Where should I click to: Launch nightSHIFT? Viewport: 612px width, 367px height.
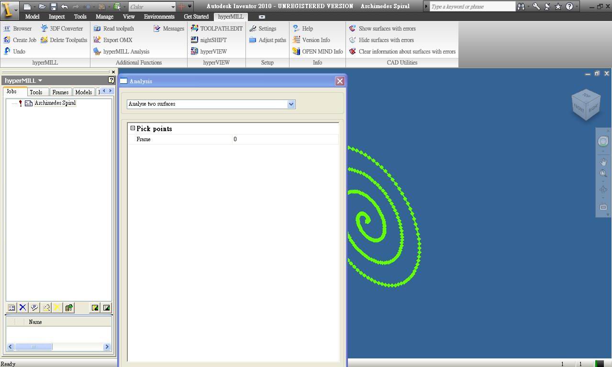[x=209, y=40]
